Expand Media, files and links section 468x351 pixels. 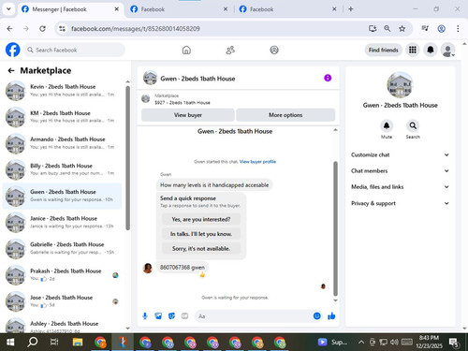(400, 187)
